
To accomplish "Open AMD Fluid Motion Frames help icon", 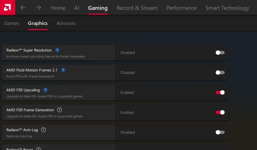I will point(63,70).
